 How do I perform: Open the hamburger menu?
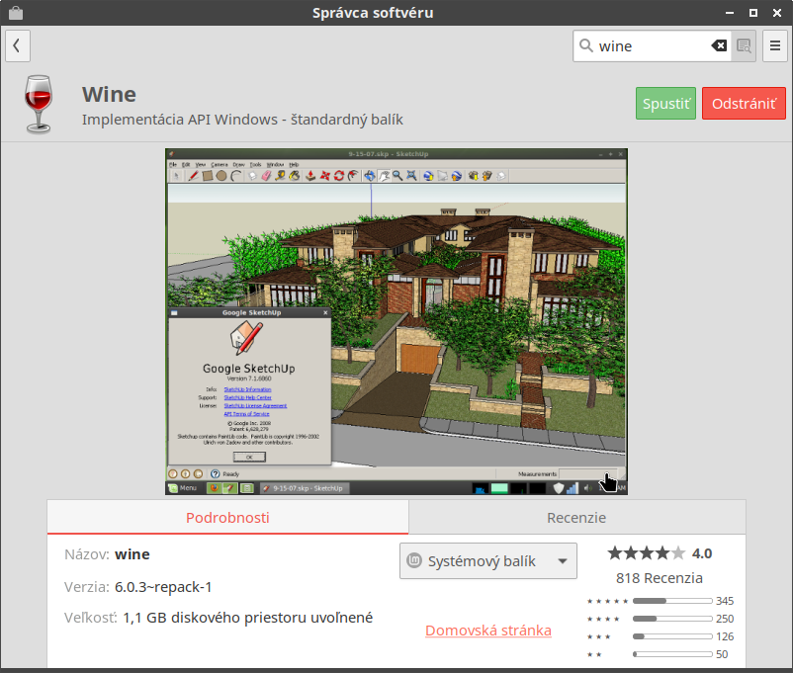click(x=774, y=45)
